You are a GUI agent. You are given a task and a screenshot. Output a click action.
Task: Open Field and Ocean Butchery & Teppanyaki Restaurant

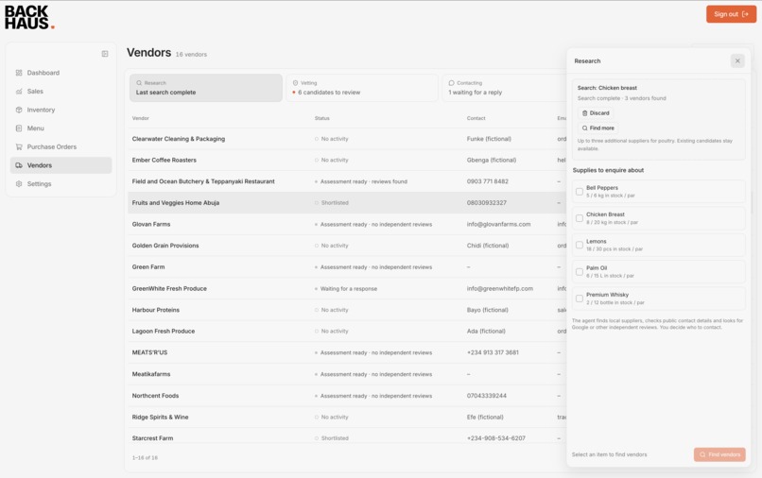click(x=347, y=181)
